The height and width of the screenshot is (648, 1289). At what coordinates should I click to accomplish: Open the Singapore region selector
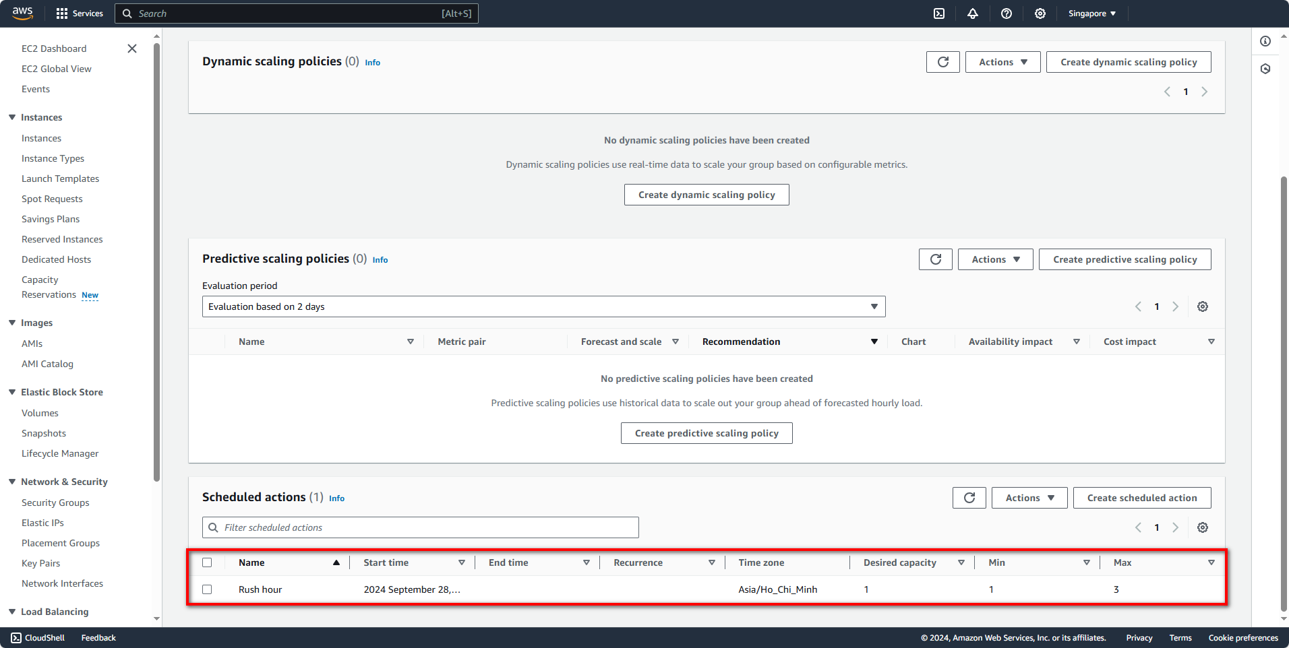click(x=1091, y=13)
